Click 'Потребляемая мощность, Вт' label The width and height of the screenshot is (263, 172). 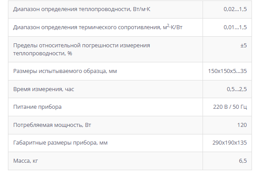pyautogui.click(x=52, y=125)
